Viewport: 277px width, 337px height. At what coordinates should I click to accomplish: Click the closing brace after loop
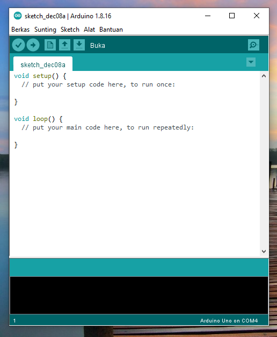pyautogui.click(x=16, y=145)
